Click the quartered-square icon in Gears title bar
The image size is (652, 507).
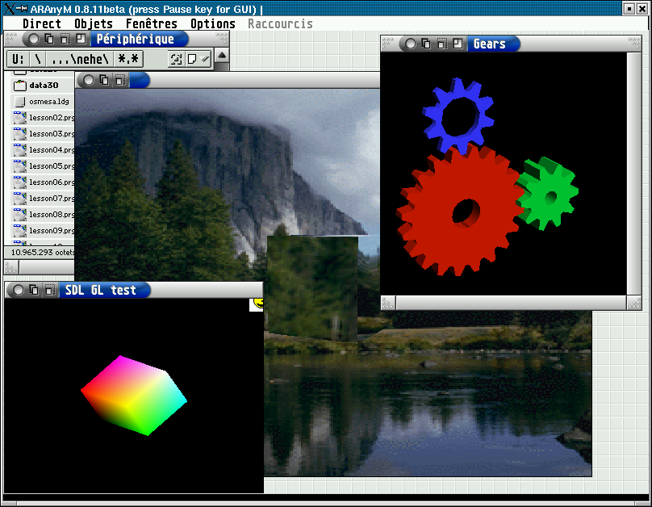pyautogui.click(x=457, y=44)
